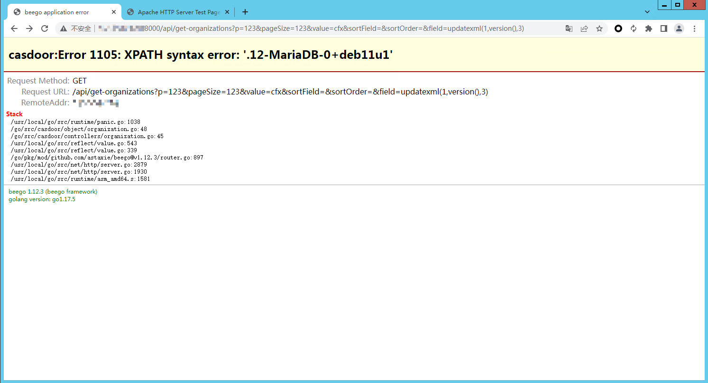The image size is (708, 383).
Task: Click the red Stack heading
Action: [x=14, y=114]
